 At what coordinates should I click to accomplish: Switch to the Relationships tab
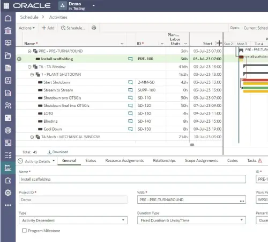165,161
